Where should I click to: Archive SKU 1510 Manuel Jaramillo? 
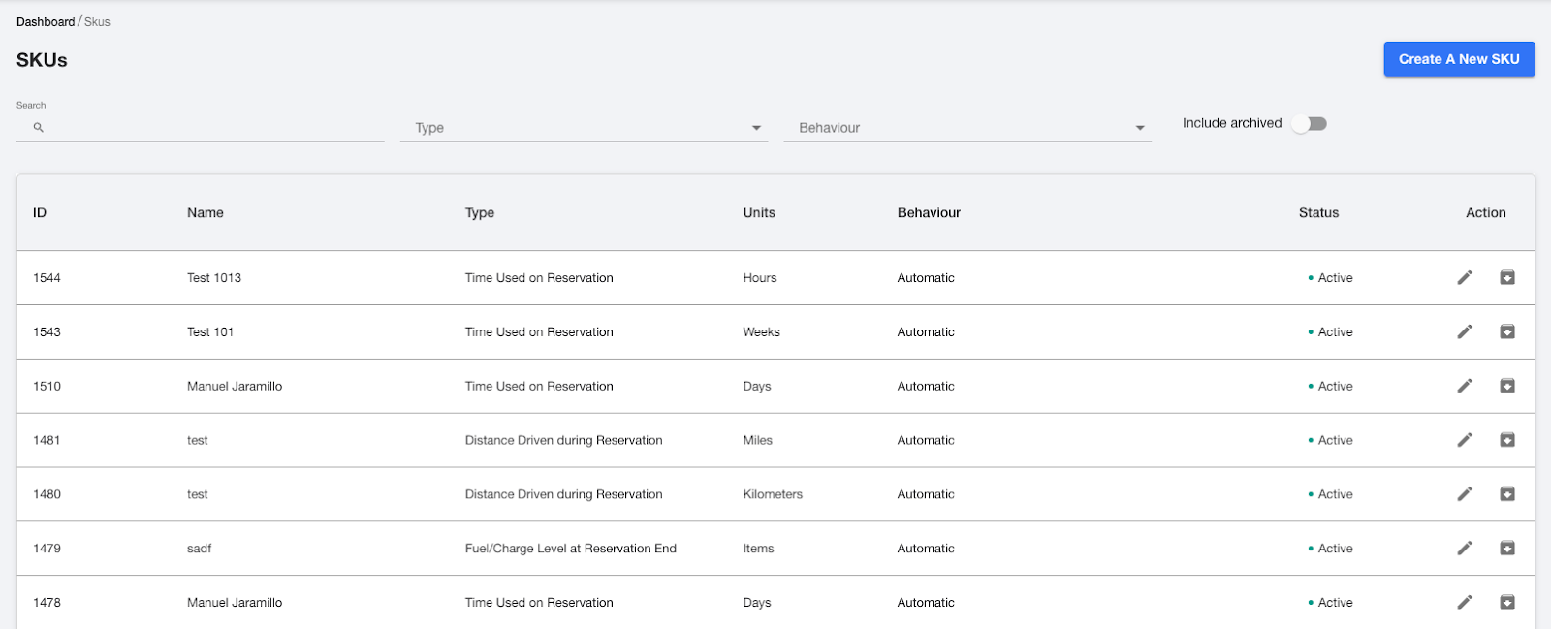1507,386
